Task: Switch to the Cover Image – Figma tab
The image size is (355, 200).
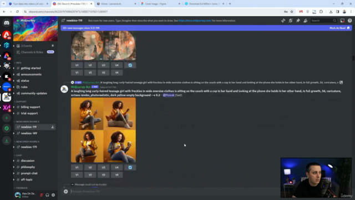Action: [160, 4]
